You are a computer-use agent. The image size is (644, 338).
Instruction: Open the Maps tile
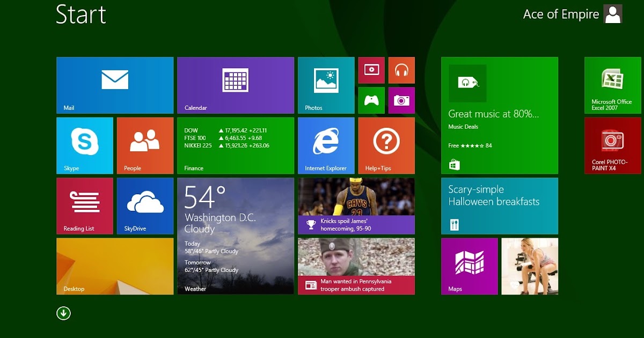click(470, 266)
